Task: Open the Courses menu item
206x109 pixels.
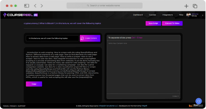Action: click(x=152, y=15)
